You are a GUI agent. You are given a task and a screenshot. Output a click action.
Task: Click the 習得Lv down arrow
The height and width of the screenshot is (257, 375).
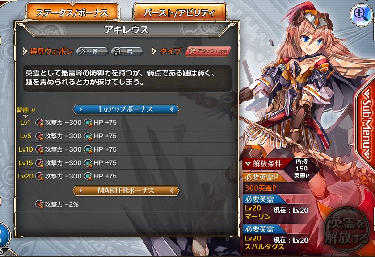click(25, 116)
